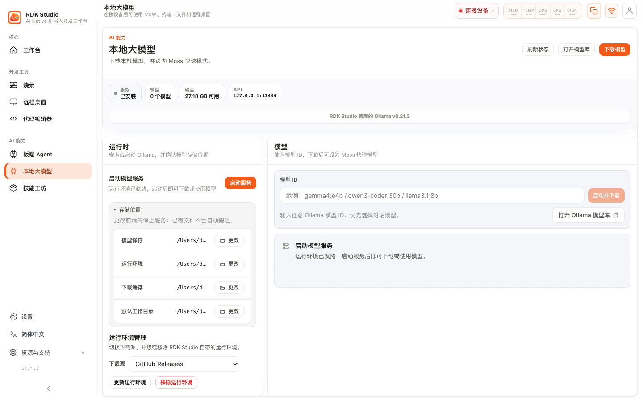Click the DISK status indicator

[572, 12]
